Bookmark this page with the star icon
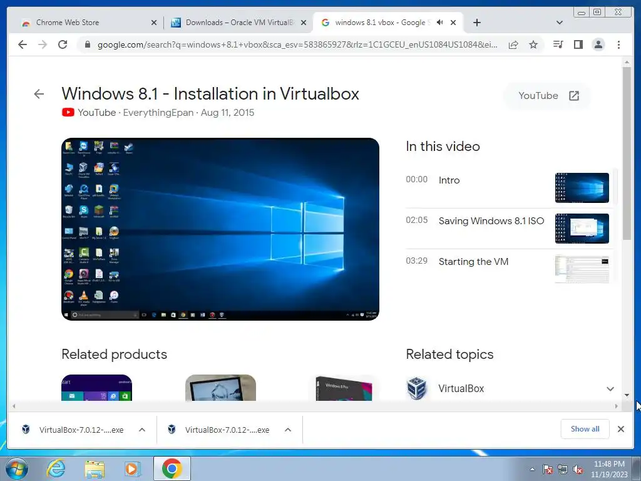The width and height of the screenshot is (641, 481). point(533,44)
